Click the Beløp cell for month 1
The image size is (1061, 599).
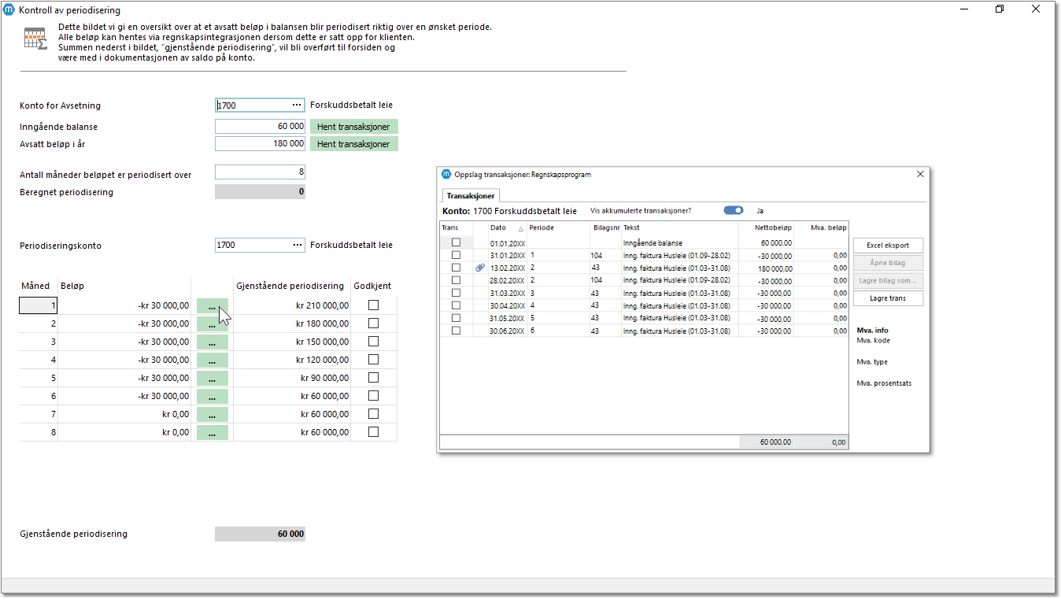click(124, 306)
